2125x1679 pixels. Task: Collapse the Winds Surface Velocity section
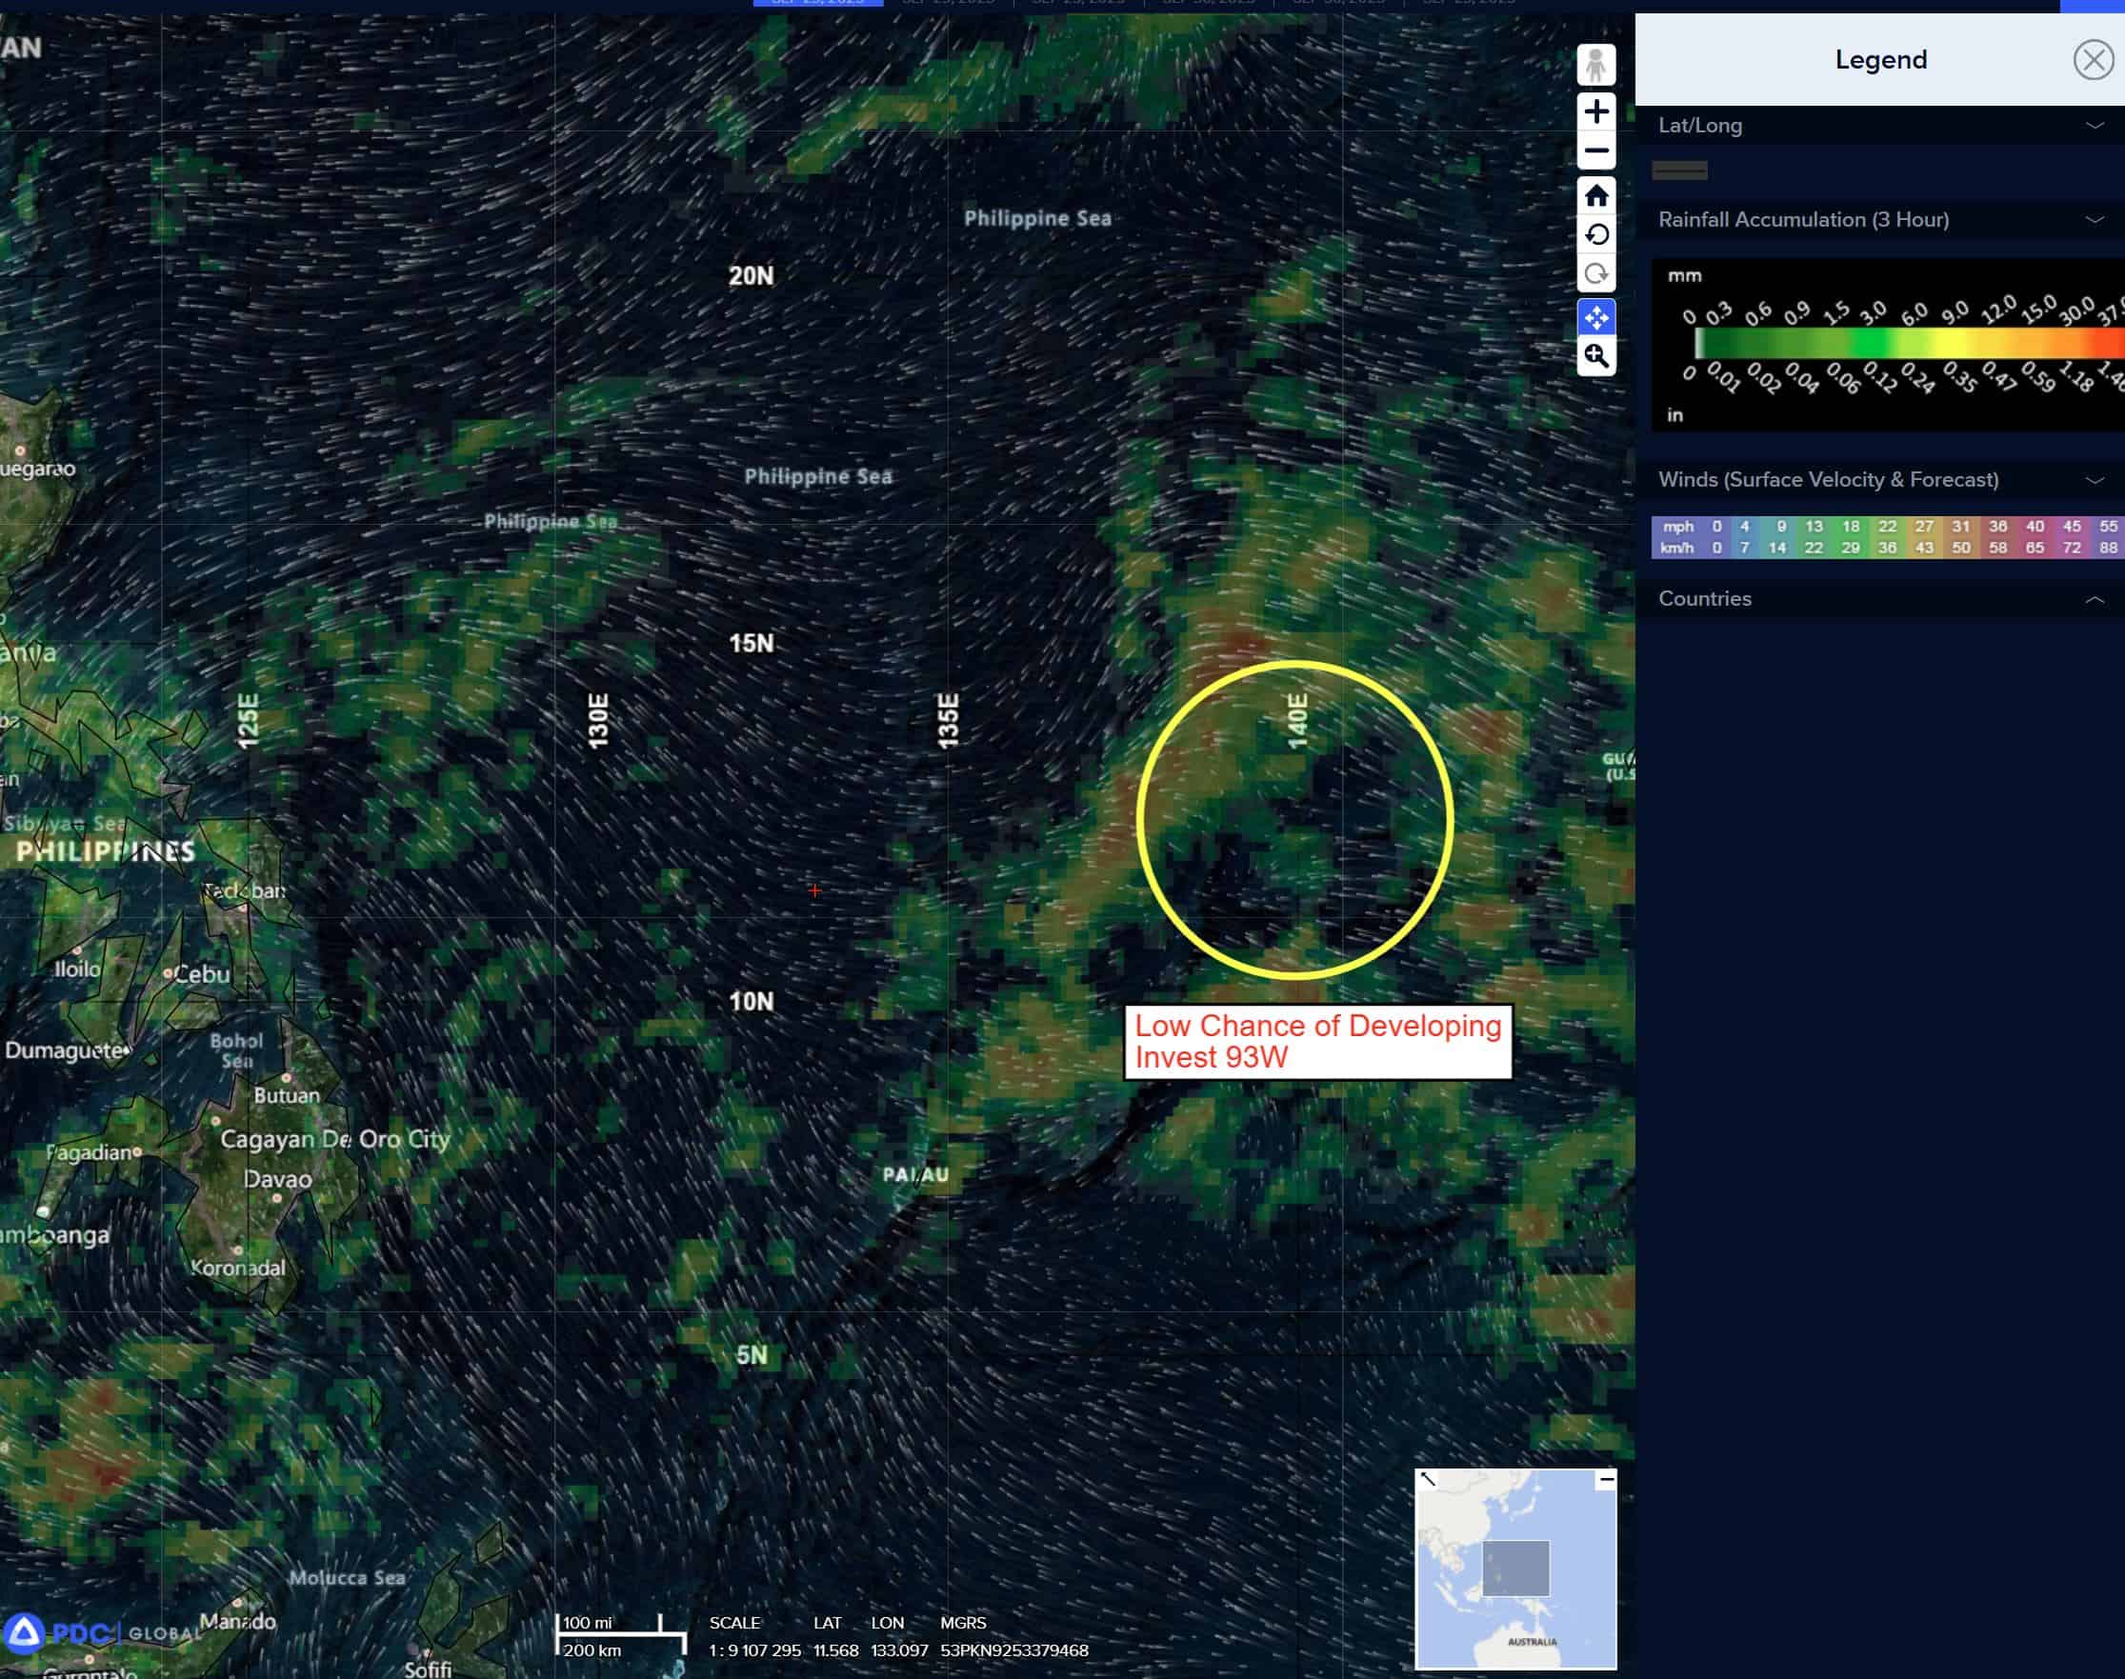coord(2095,481)
